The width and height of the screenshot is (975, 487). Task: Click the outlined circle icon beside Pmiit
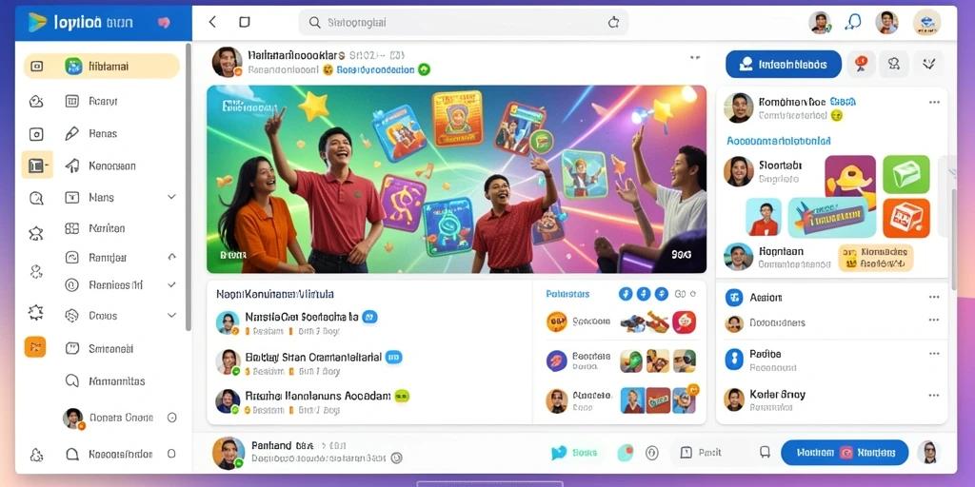point(651,453)
